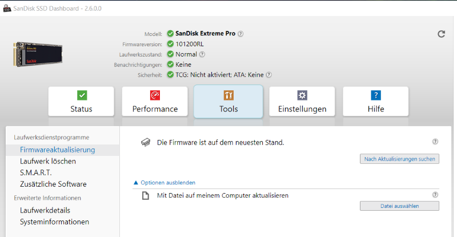457x237 pixels.
Task: Click the Erweiterte Informationen section heading
Action: 47,198
